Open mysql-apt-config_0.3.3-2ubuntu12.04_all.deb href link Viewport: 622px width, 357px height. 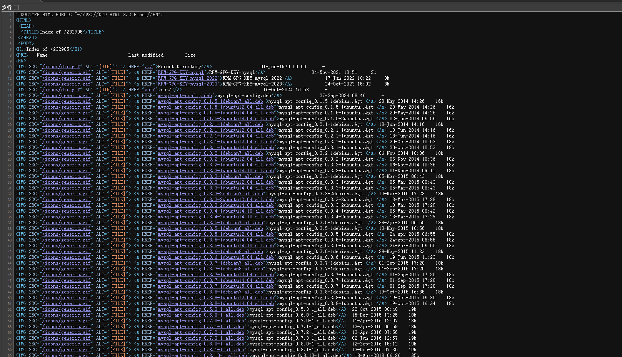point(216,199)
